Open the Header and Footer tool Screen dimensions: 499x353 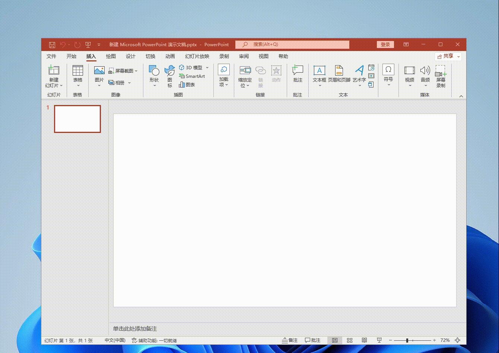(x=339, y=70)
